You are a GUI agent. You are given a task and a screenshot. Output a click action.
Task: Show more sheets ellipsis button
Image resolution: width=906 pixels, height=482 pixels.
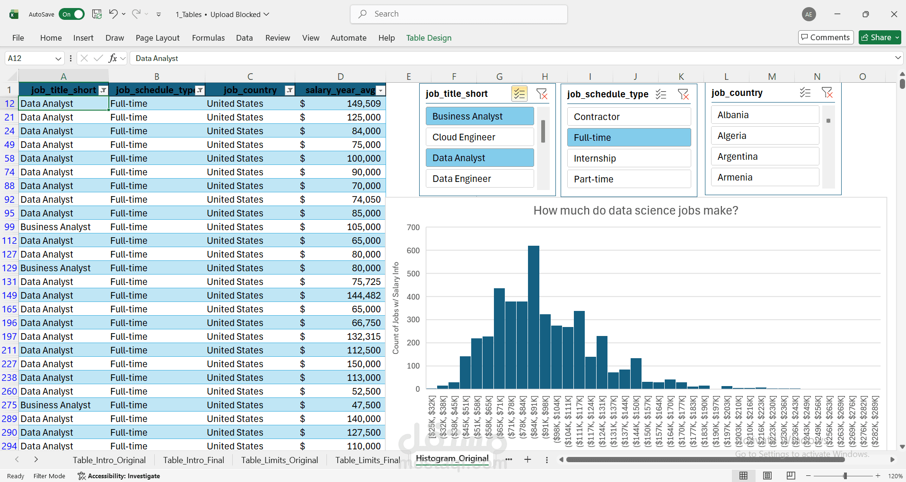509,459
